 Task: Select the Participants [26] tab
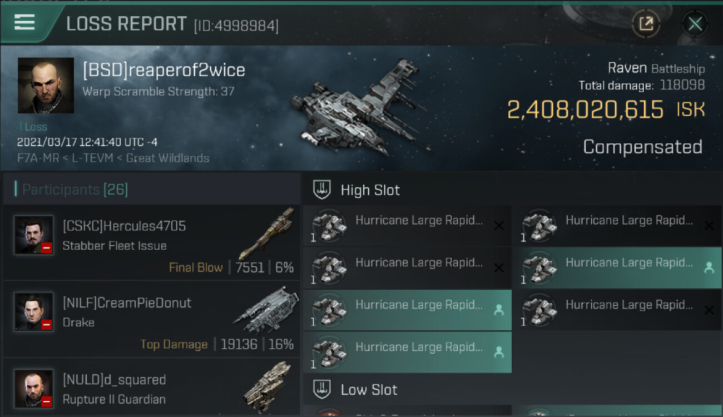pos(75,190)
